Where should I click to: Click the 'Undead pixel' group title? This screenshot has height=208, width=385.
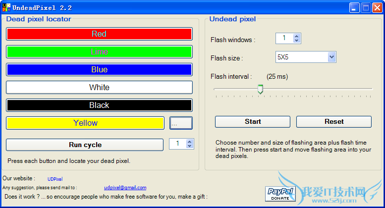click(x=232, y=19)
